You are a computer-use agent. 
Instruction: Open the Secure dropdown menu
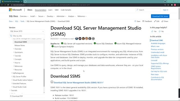[42, 16]
